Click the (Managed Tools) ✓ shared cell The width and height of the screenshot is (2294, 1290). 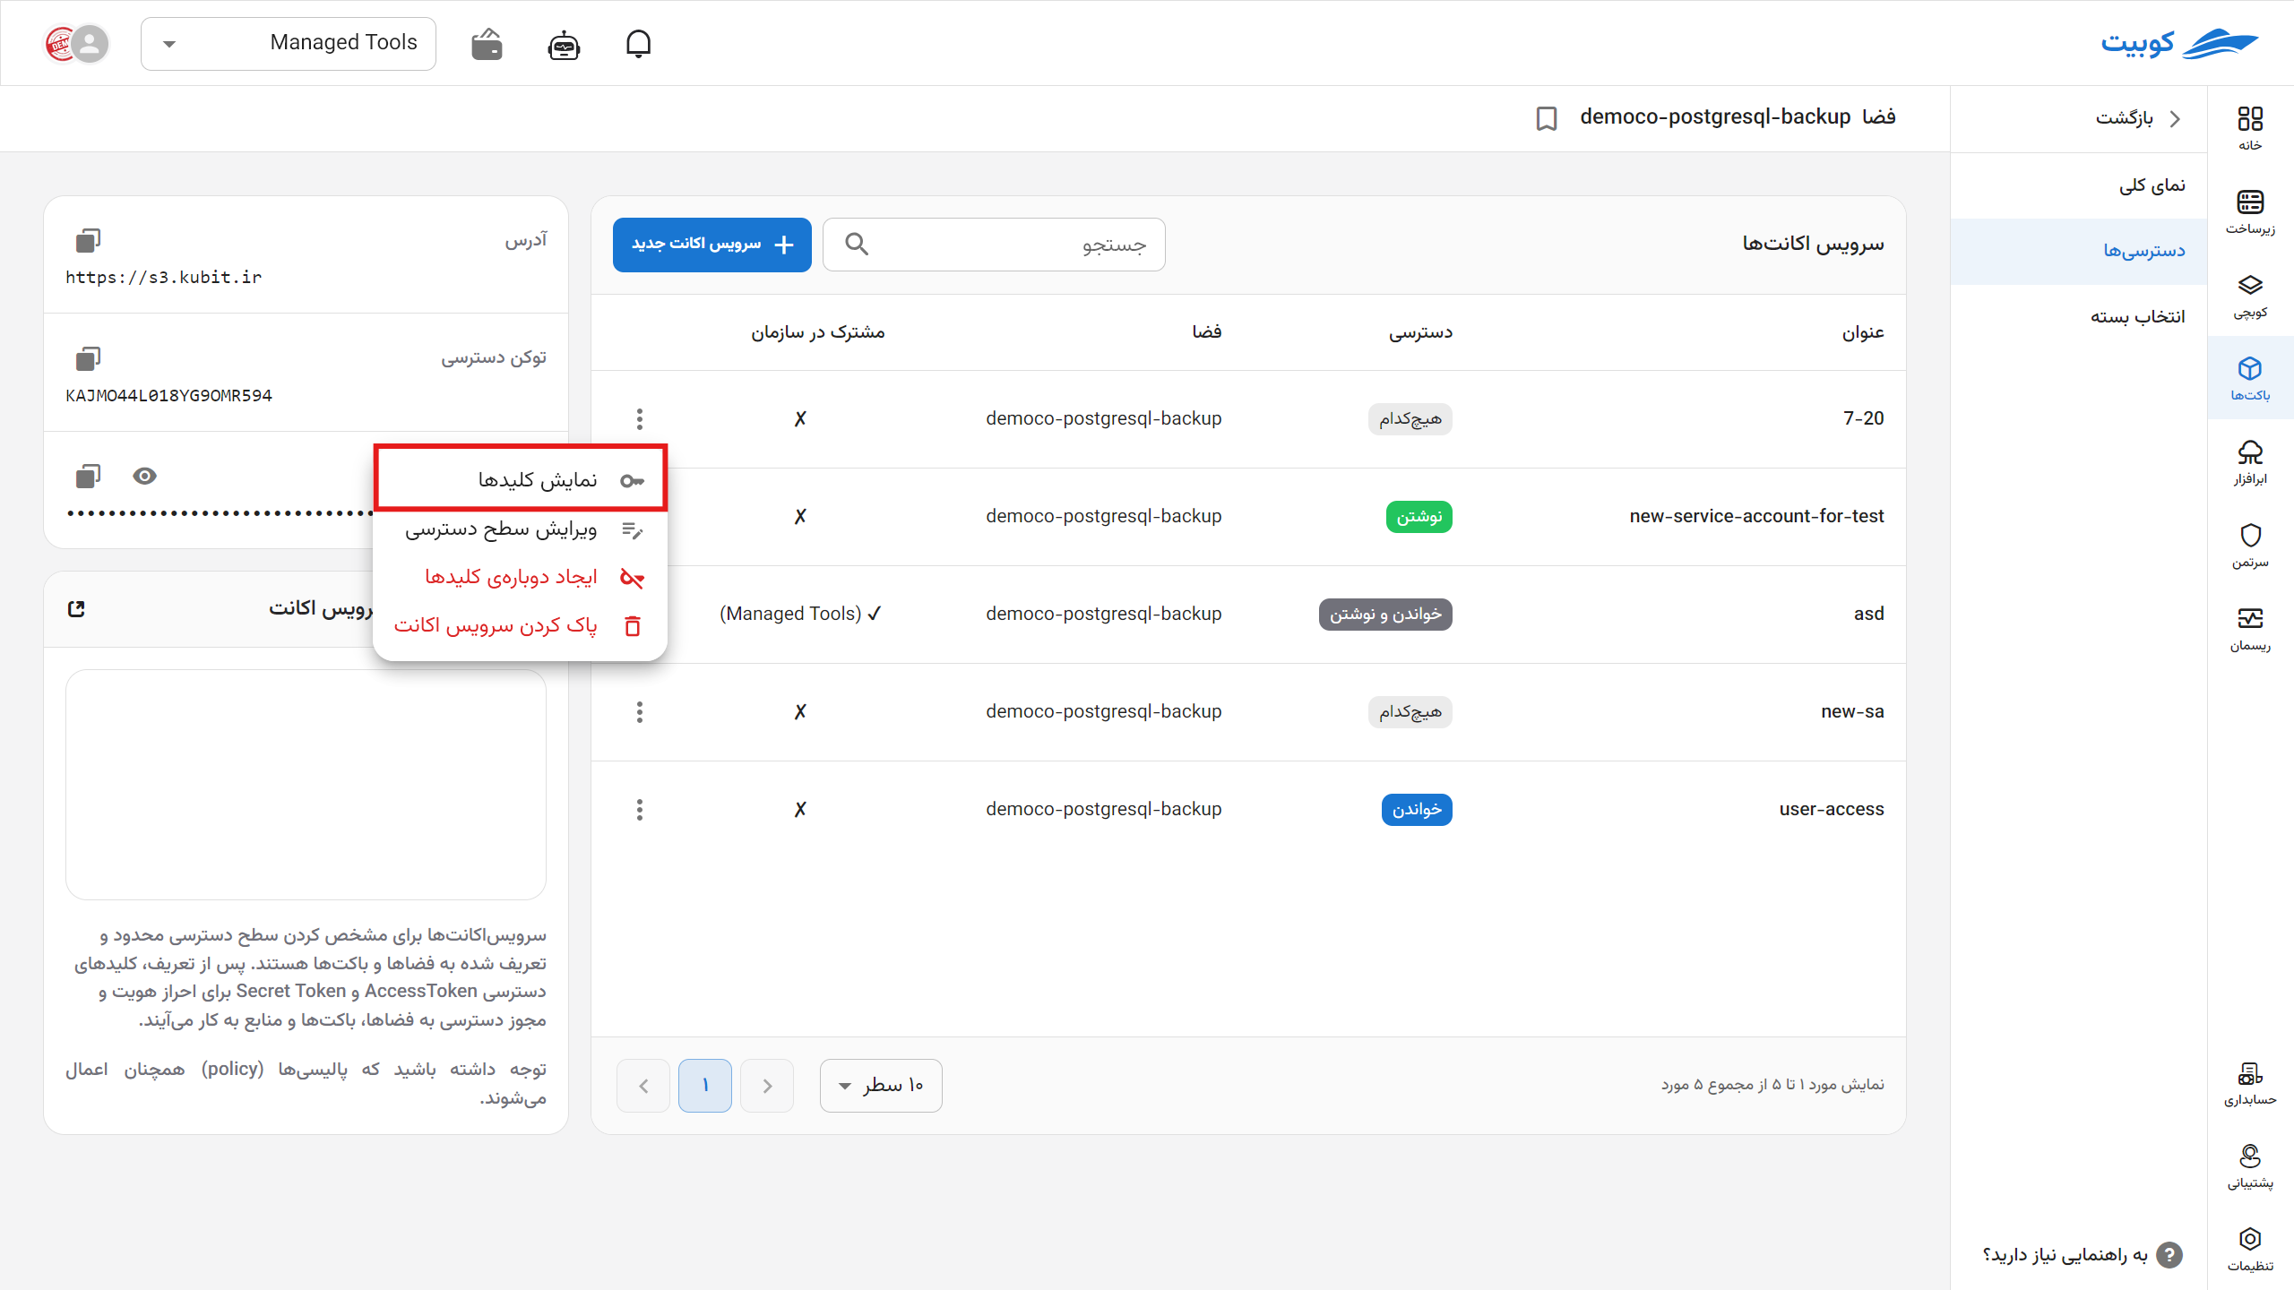(800, 614)
